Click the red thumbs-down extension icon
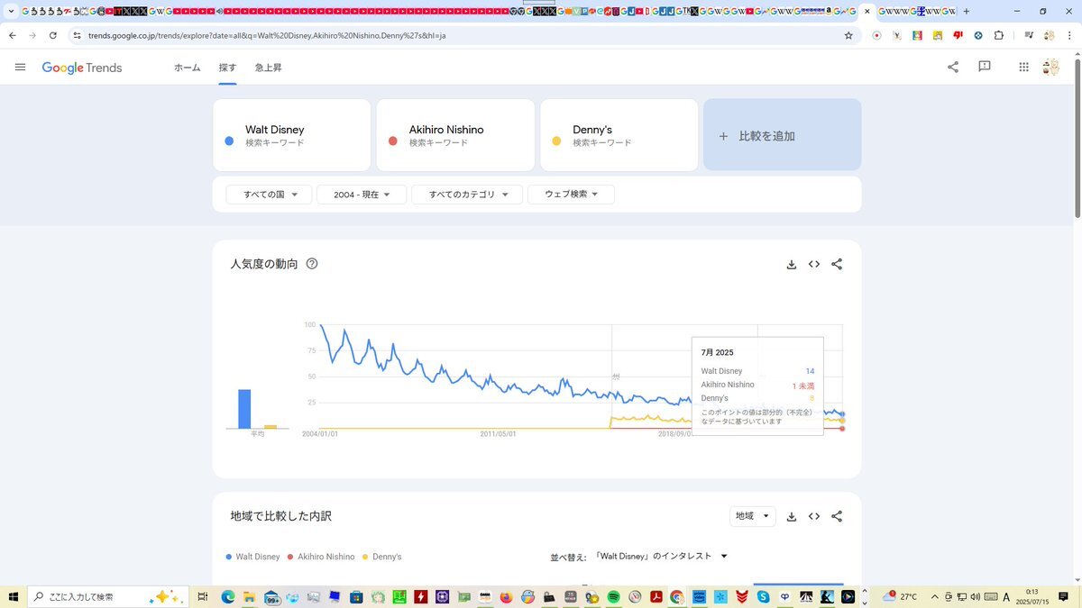This screenshot has height=608, width=1082. 958,35
